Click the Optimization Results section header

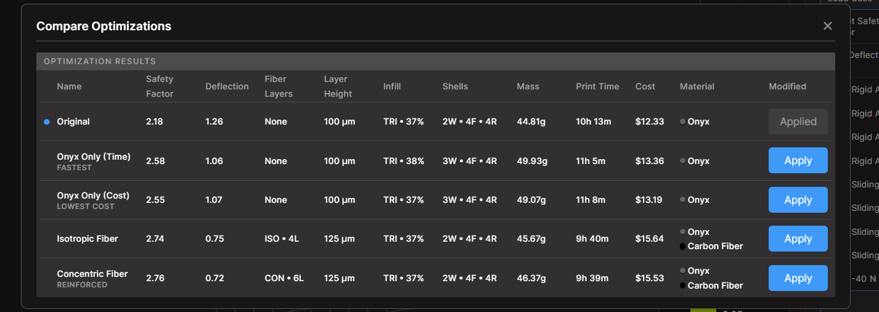(x=100, y=61)
